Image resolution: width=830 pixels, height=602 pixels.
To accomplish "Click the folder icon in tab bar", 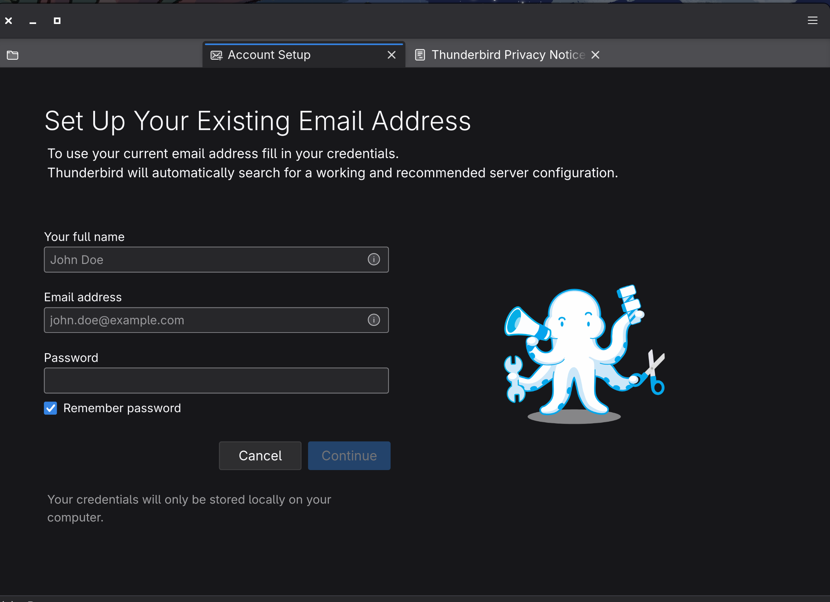I will click(13, 55).
